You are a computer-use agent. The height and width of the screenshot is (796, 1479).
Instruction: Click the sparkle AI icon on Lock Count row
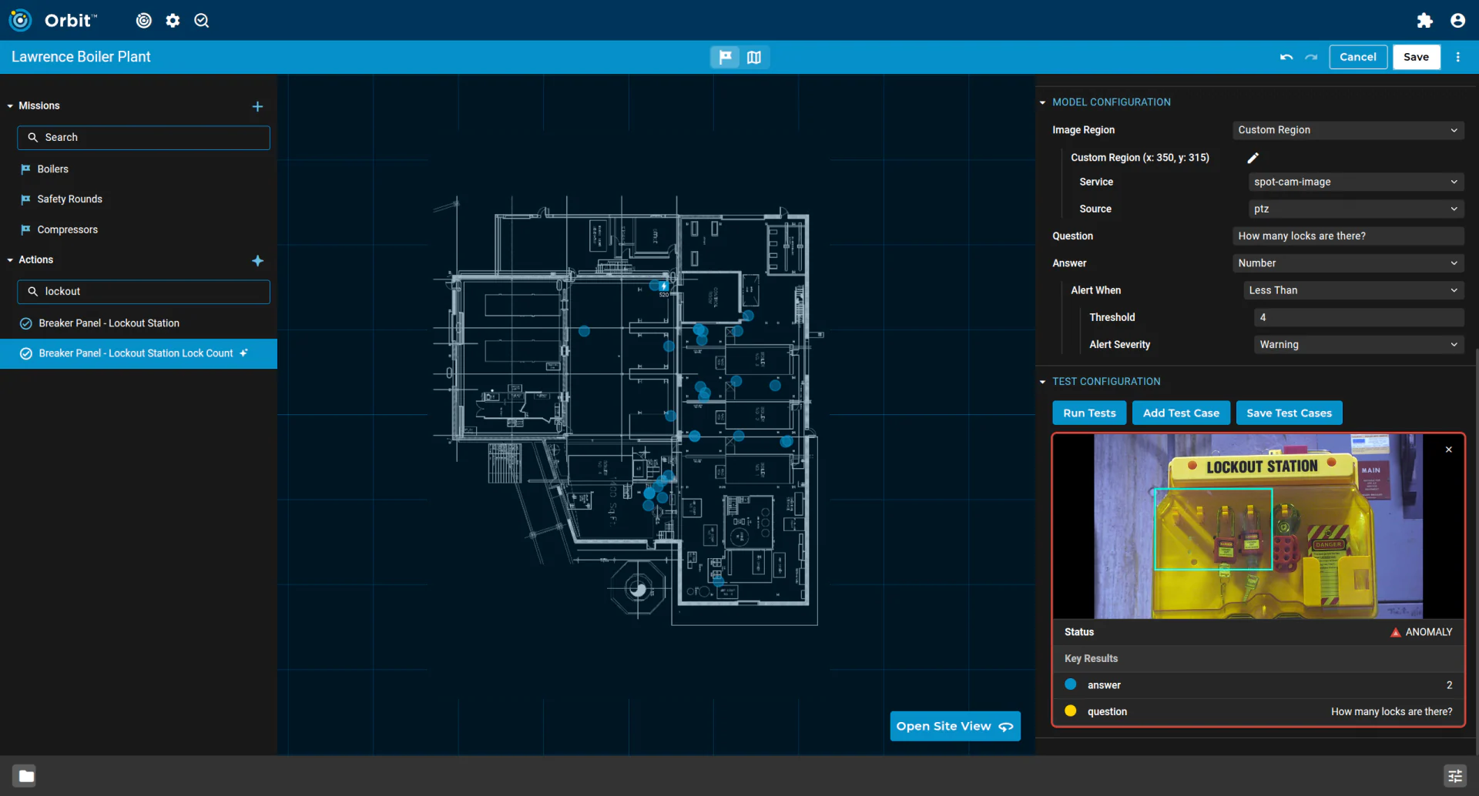[x=243, y=353]
